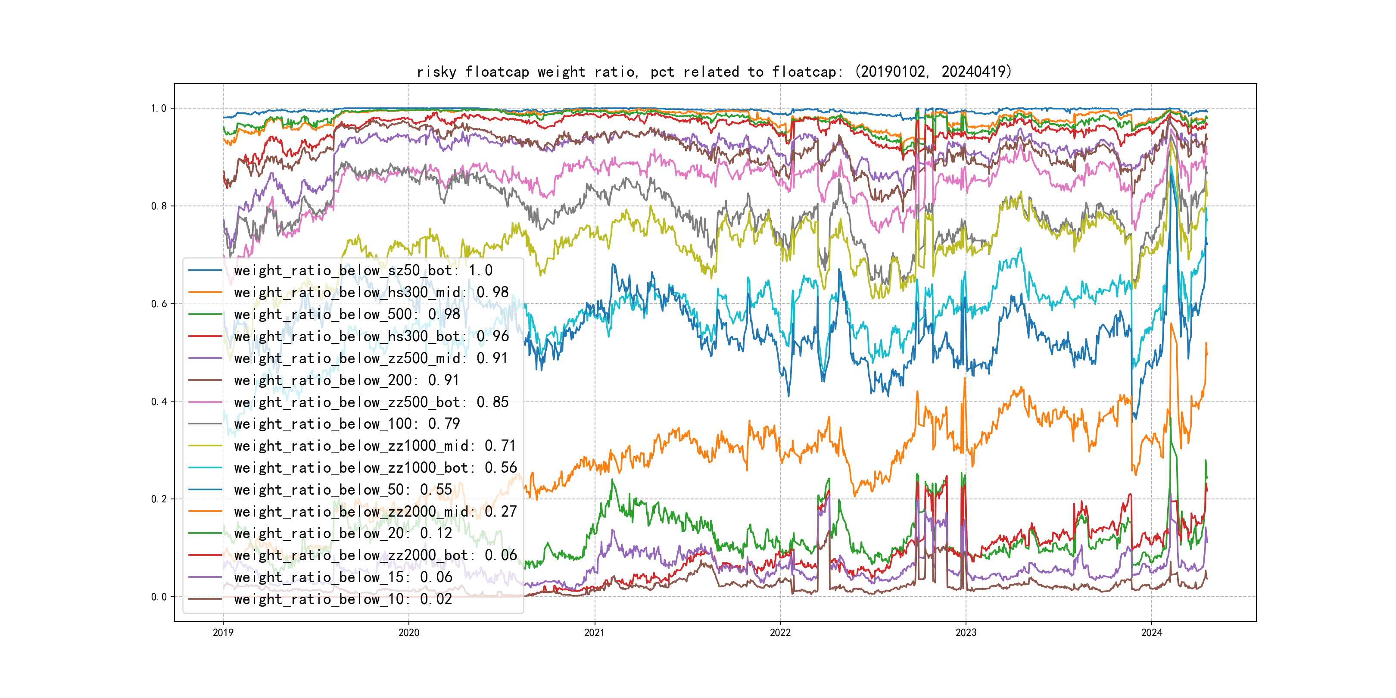Click the chart title text
This screenshot has height=698, width=1396.
point(714,72)
